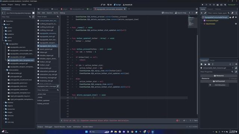Image resolution: width=239 pixels, height=134 pixels.
Task: Open the AssetLib workspace
Action: point(128,5)
